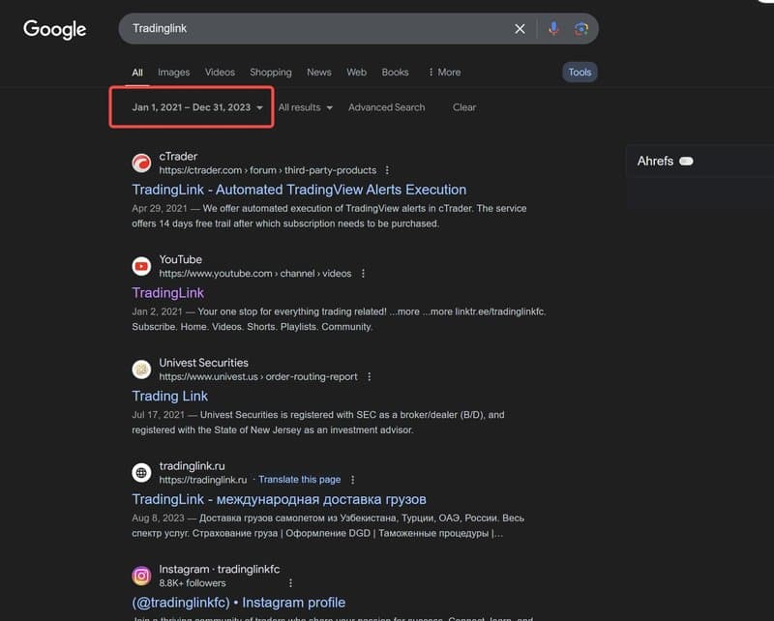Click the cTrader favicon
Viewport: 774px width, 621px height.
142,161
